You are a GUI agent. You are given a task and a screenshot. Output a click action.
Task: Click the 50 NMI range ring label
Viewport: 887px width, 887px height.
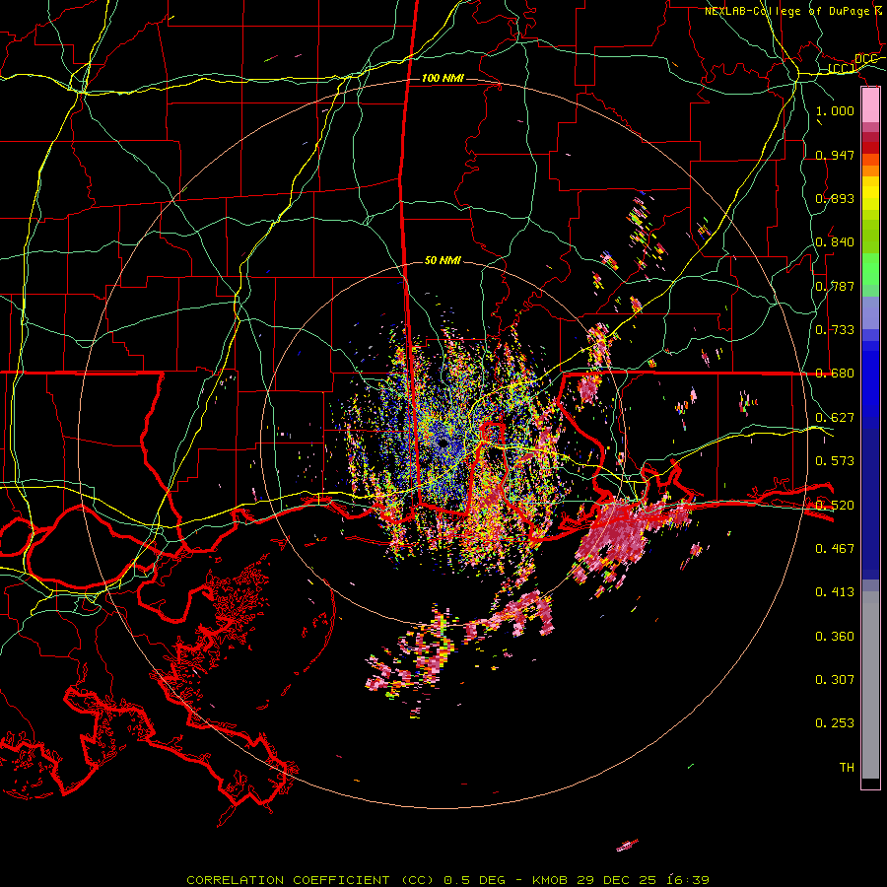pyautogui.click(x=443, y=260)
